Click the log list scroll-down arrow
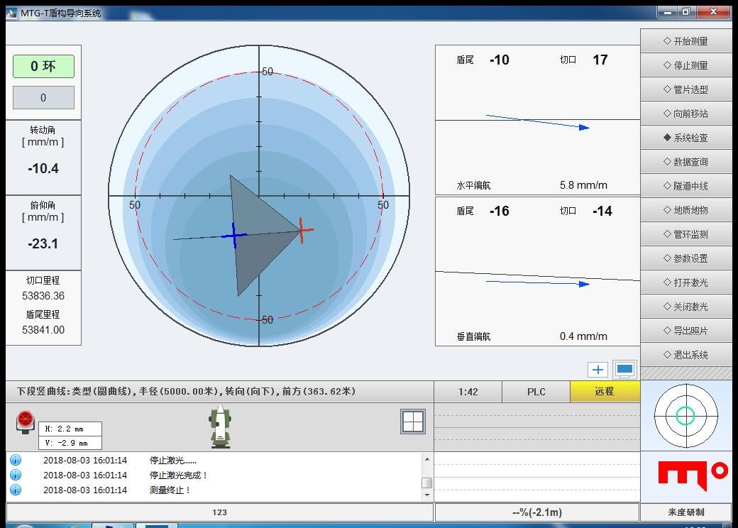Screen dimensions: 738x528 [x=427, y=495]
